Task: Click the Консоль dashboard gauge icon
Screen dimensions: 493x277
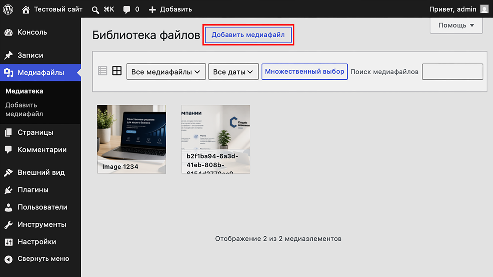Action: pyautogui.click(x=9, y=32)
